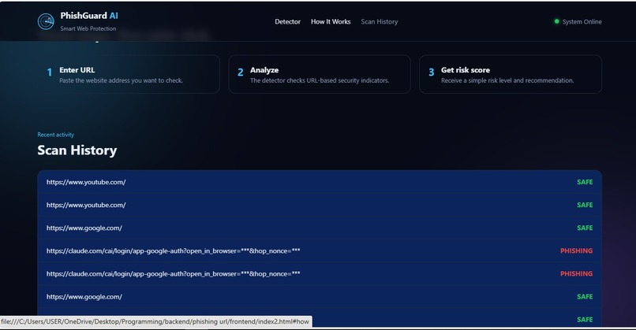Click the "detector checks URL-based security indicators" text
The width and height of the screenshot is (636, 330).
[320, 80]
